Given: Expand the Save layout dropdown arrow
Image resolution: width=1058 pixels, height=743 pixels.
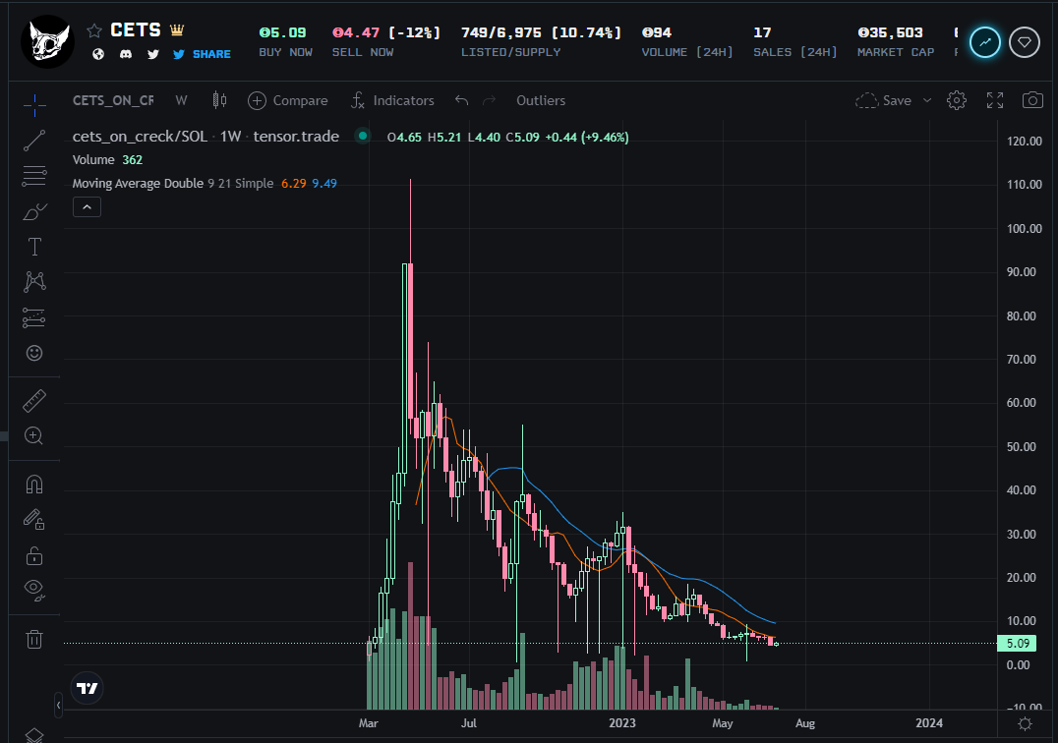Looking at the screenshot, I should pyautogui.click(x=927, y=100).
